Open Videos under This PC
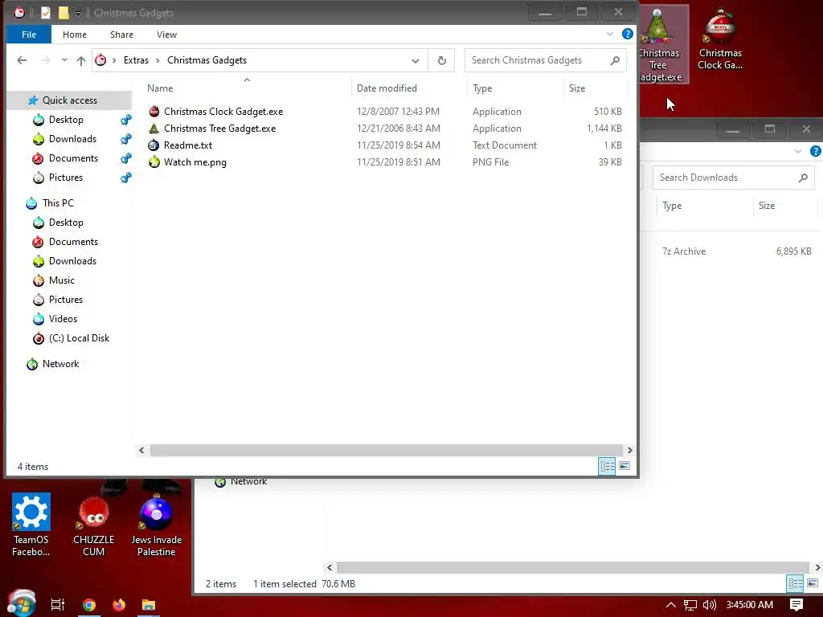823x617 pixels. (63, 319)
